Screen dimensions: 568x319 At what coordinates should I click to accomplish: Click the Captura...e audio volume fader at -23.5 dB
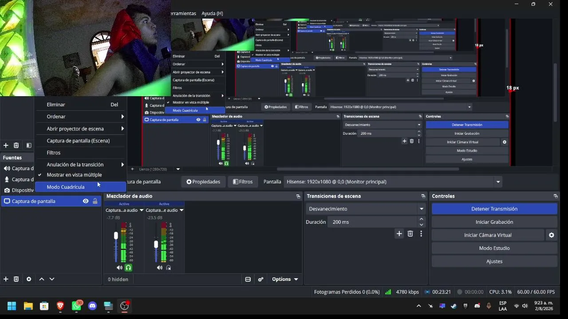(x=156, y=244)
